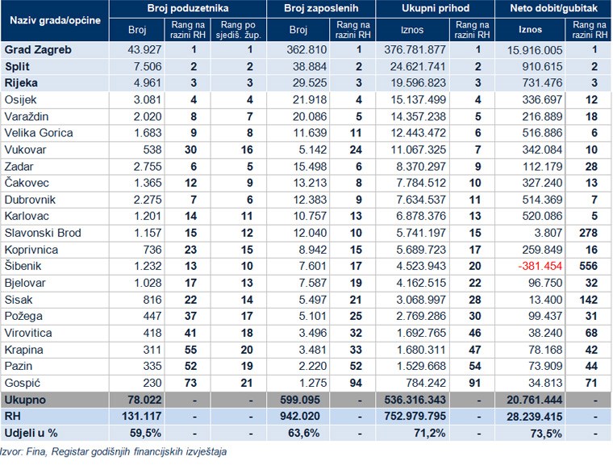Screen dimensions: 613x469
Task: Click the employee count 362.810
Action: (306, 50)
